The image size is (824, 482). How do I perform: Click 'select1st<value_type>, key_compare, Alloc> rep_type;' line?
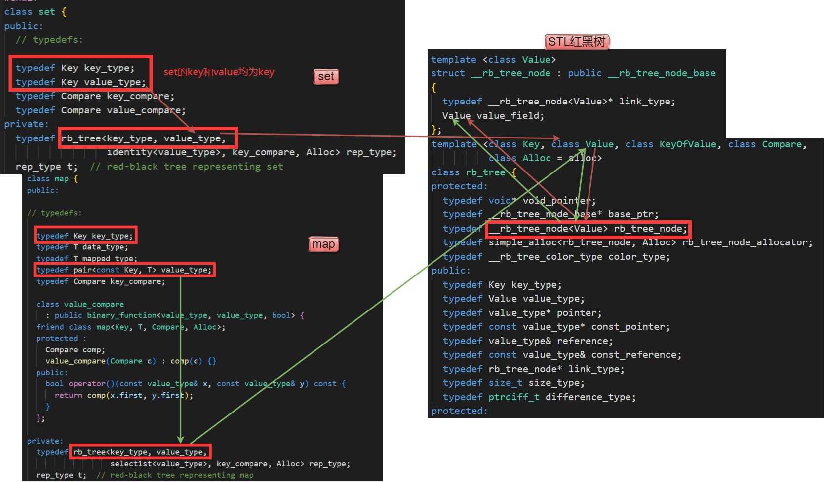(230, 464)
